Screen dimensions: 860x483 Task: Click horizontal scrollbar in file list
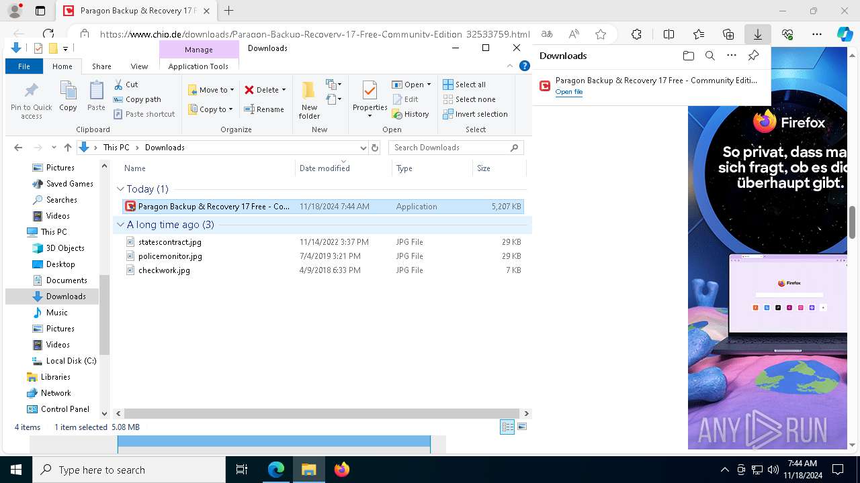(322, 414)
